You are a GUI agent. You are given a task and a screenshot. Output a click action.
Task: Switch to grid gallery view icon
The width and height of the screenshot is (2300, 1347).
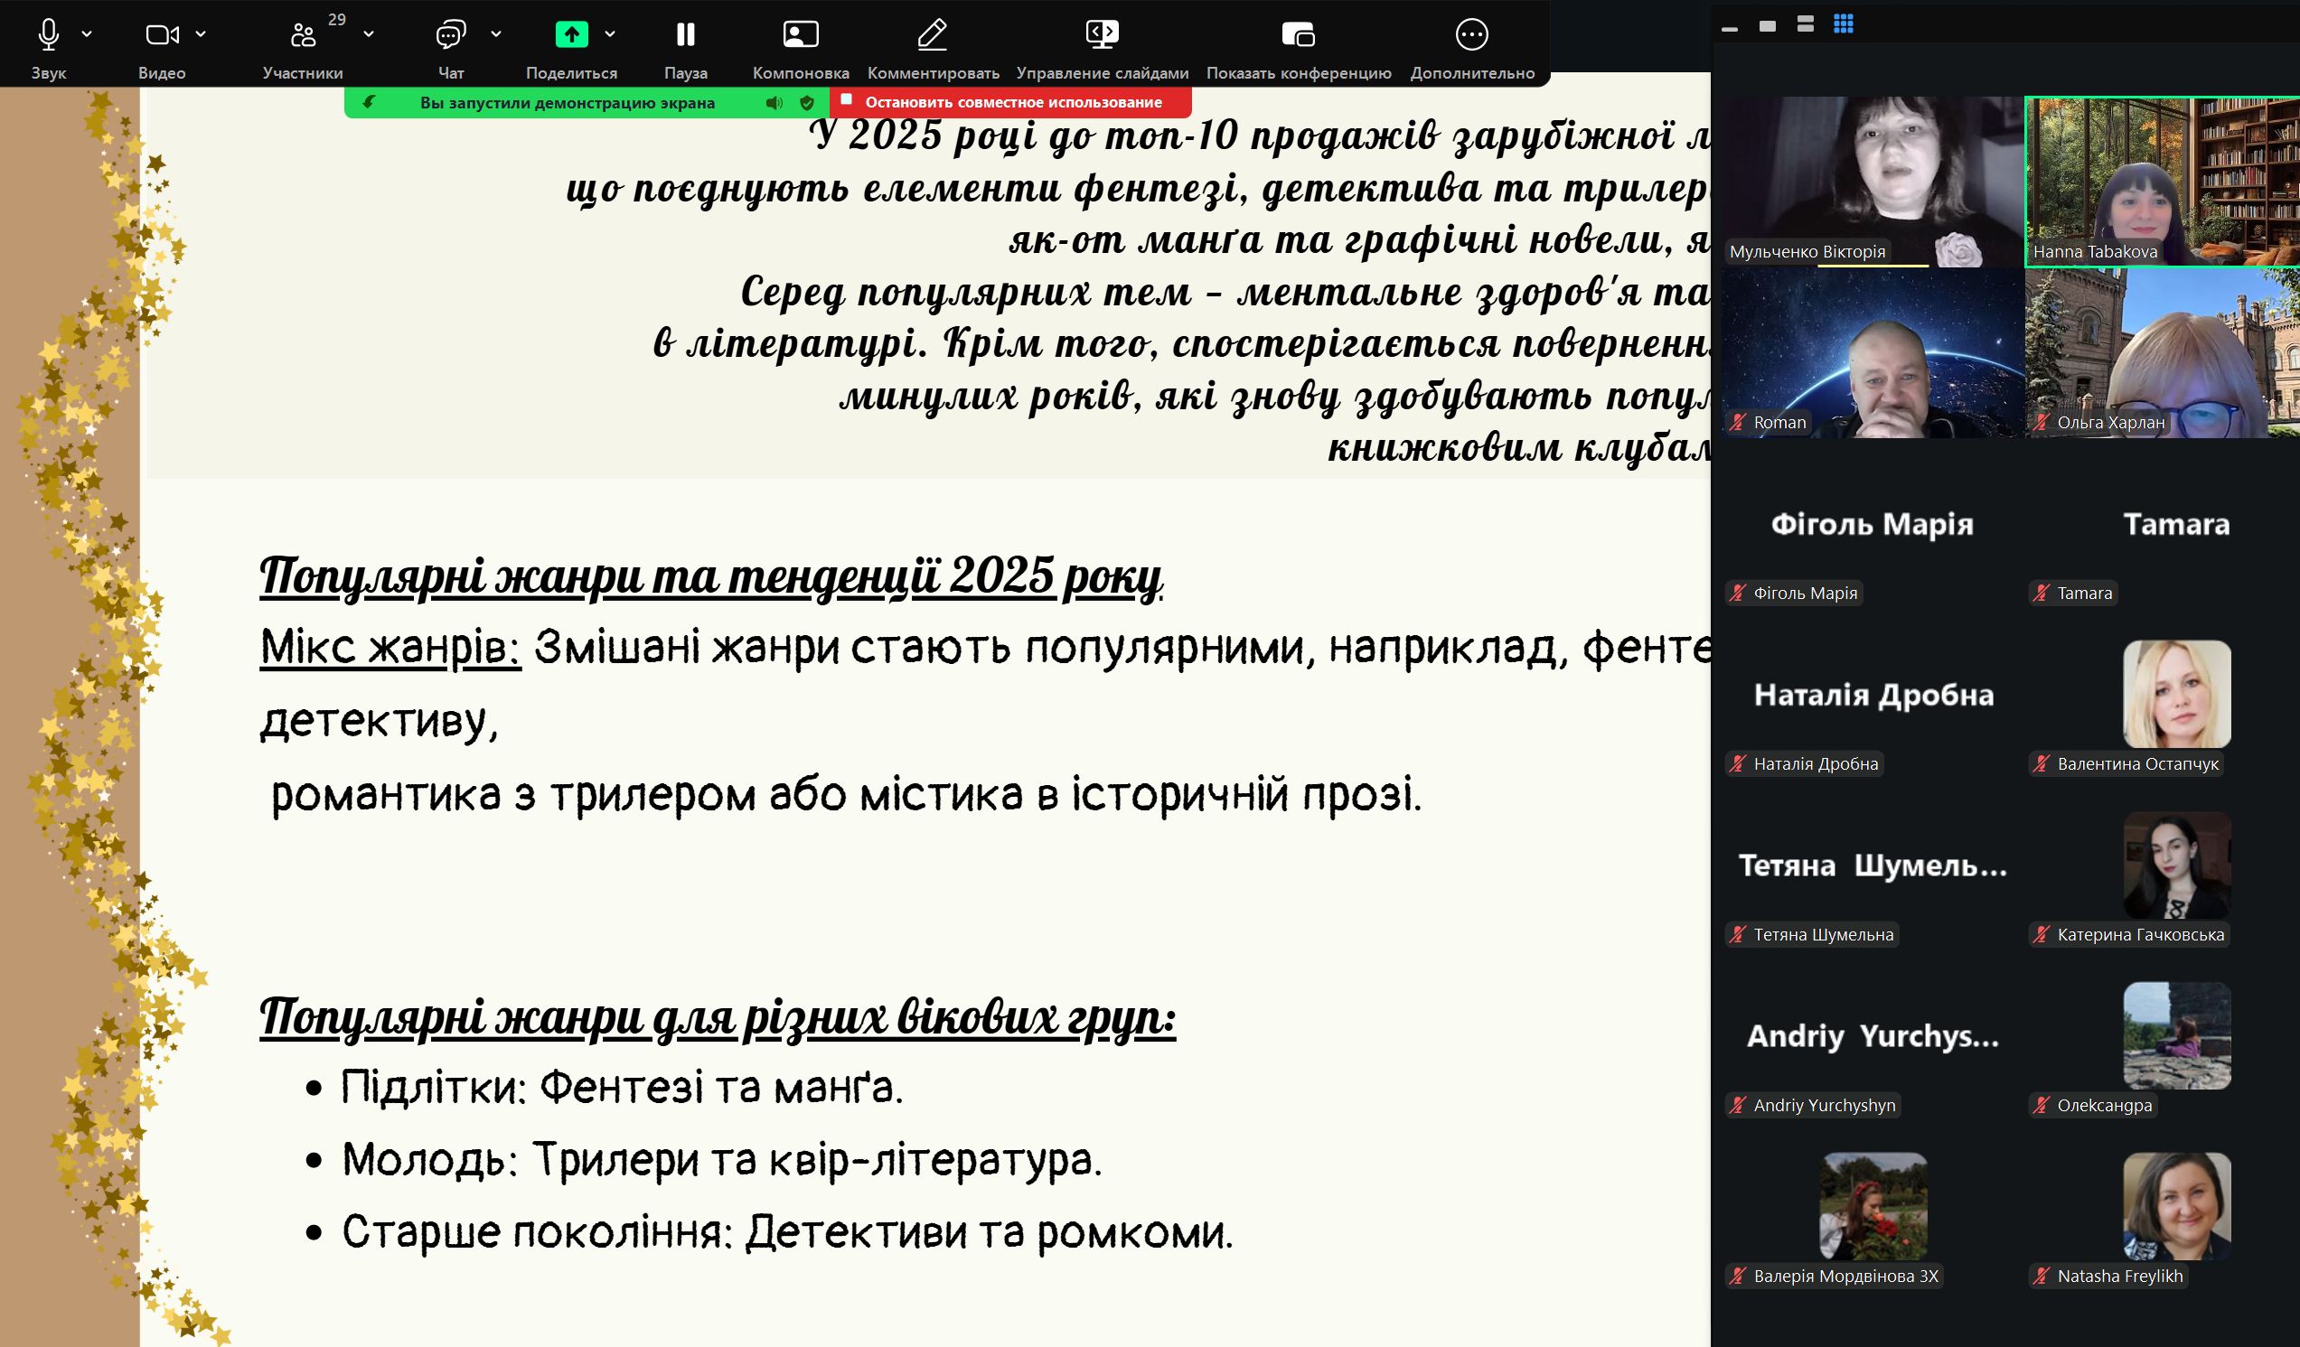1843,24
